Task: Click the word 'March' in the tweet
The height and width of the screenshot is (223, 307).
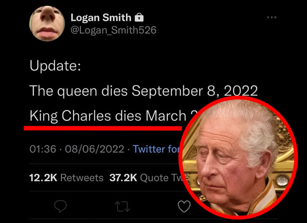Action: coord(166,116)
